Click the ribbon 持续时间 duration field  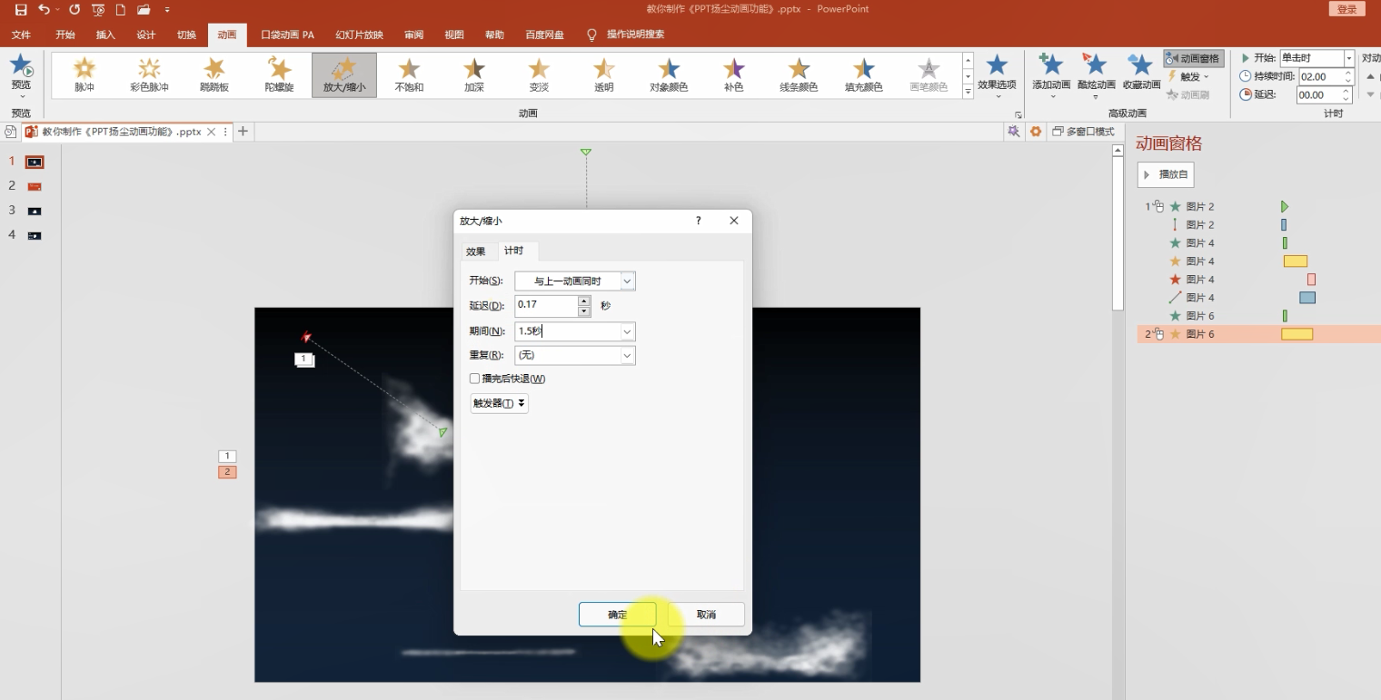1326,76
